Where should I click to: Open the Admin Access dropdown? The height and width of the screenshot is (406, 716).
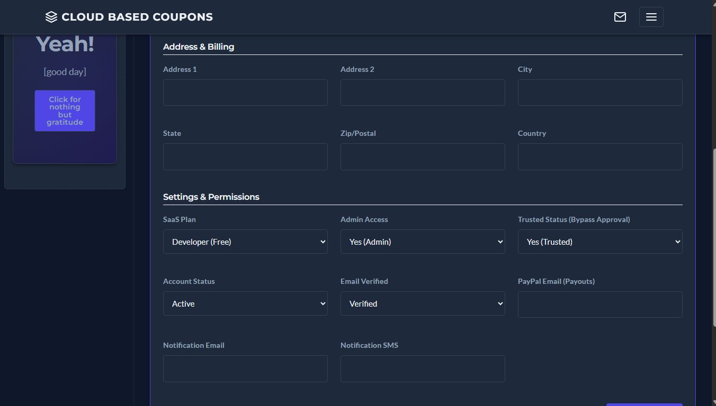coord(422,242)
